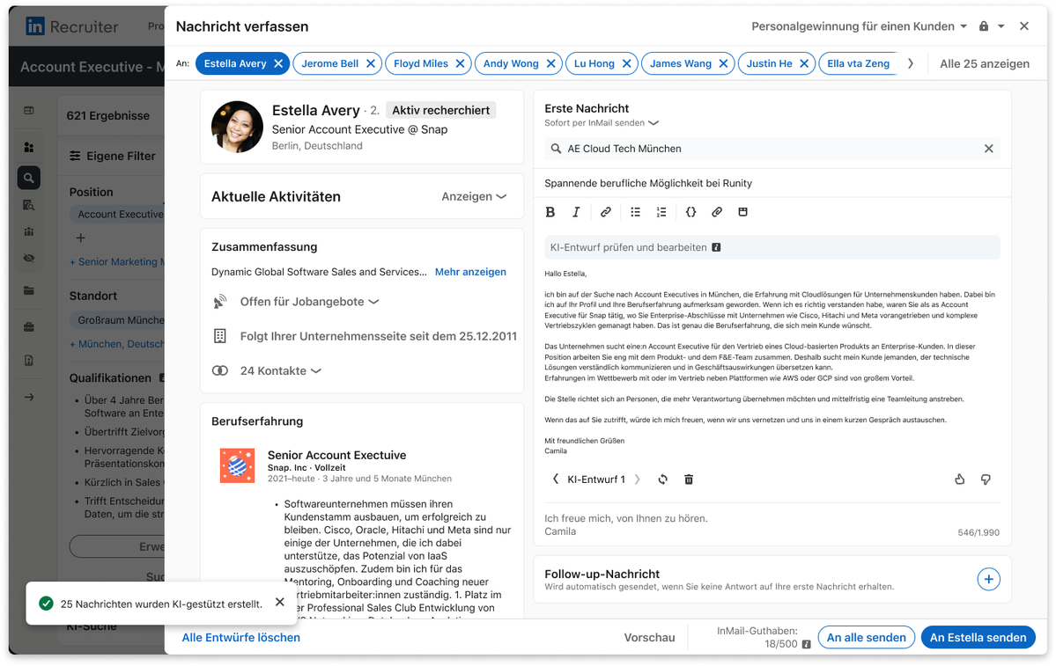Open the search icon in left sidebar
Image resolution: width=1056 pixels, height=666 pixels.
(29, 179)
